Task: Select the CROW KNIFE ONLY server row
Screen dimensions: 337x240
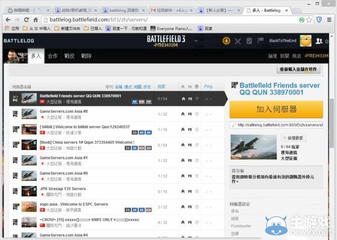Action: pos(117,222)
